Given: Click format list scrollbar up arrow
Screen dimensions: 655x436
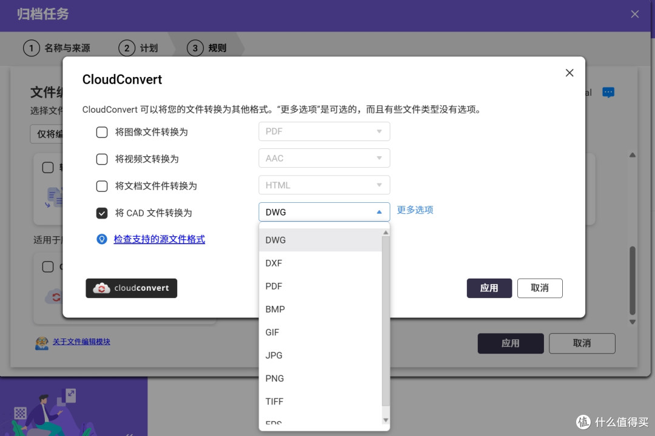Looking at the screenshot, I should pyautogui.click(x=386, y=233).
